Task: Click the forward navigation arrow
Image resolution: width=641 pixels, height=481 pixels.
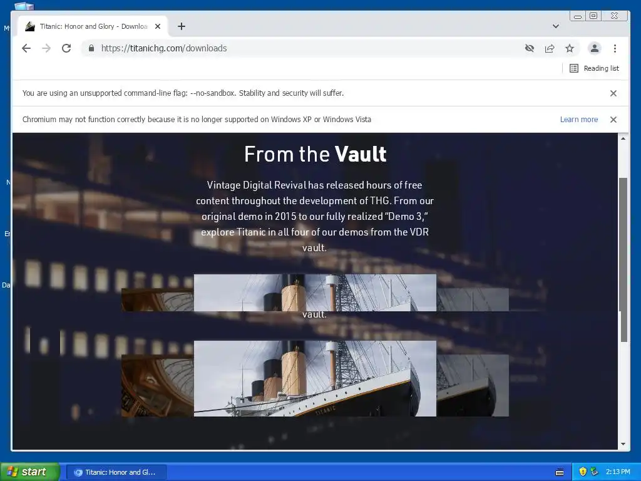Action: coord(46,48)
